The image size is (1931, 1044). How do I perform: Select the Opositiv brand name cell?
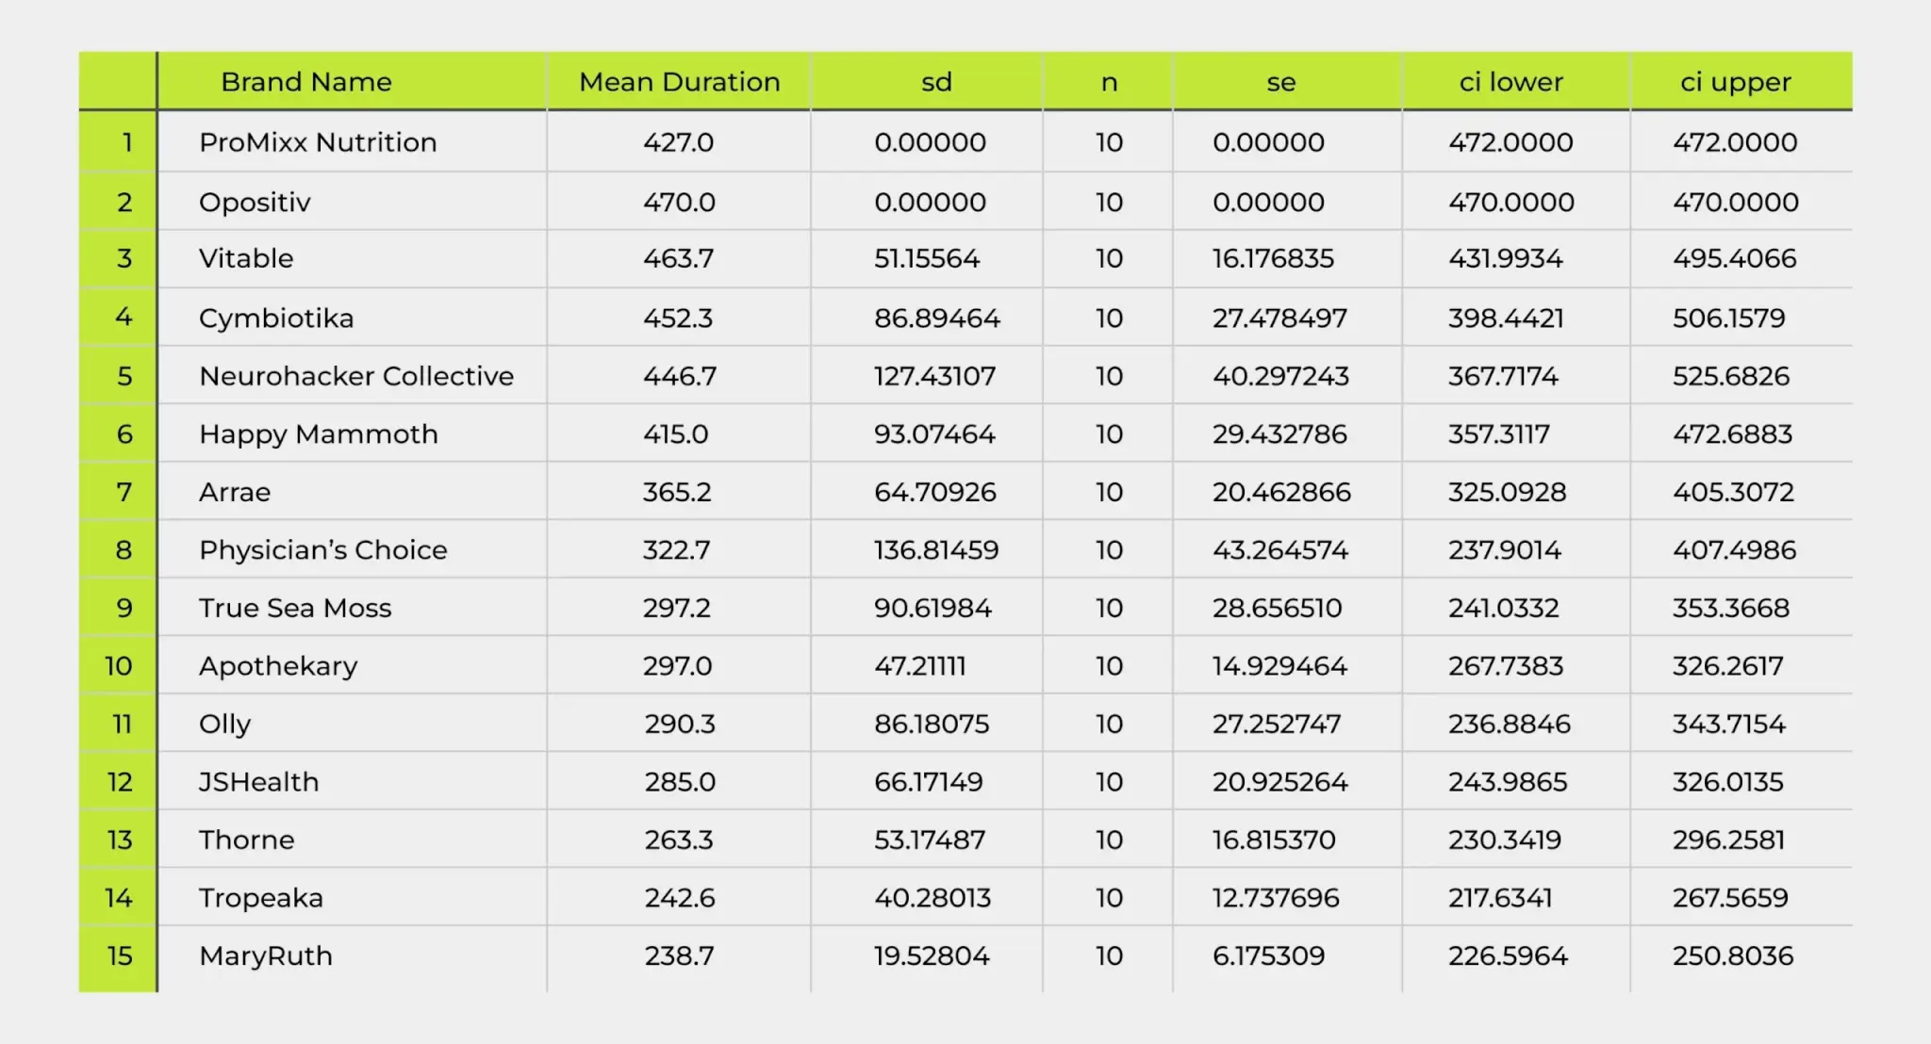(x=255, y=202)
